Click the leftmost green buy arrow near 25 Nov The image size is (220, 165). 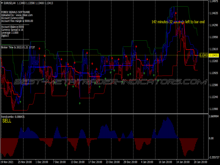point(20,102)
